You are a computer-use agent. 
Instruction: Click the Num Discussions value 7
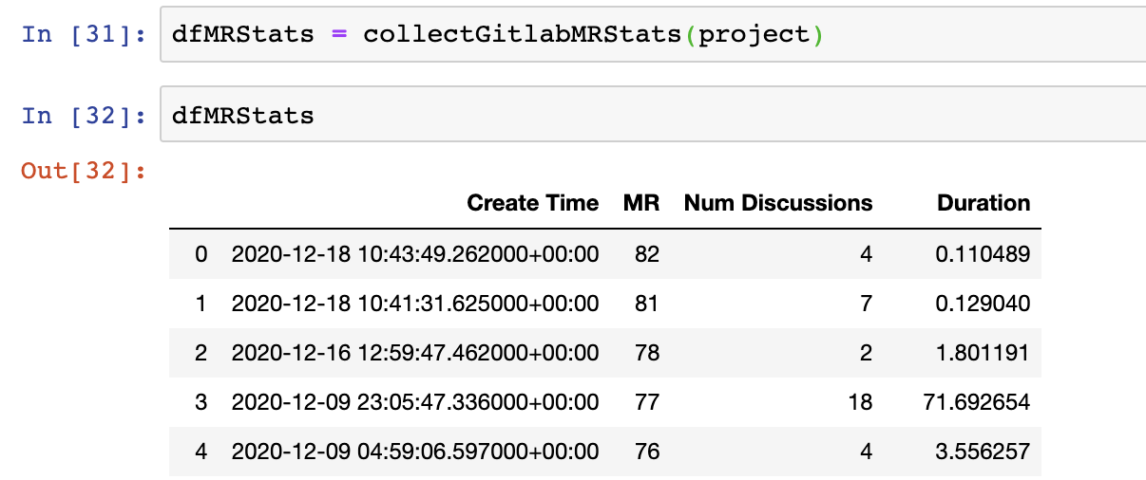pyautogui.click(x=866, y=304)
